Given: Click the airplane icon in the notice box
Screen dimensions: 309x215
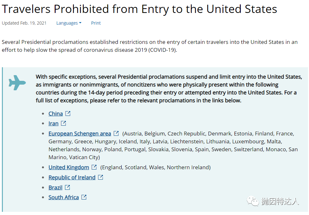Looking at the screenshot, I should 17,83.
